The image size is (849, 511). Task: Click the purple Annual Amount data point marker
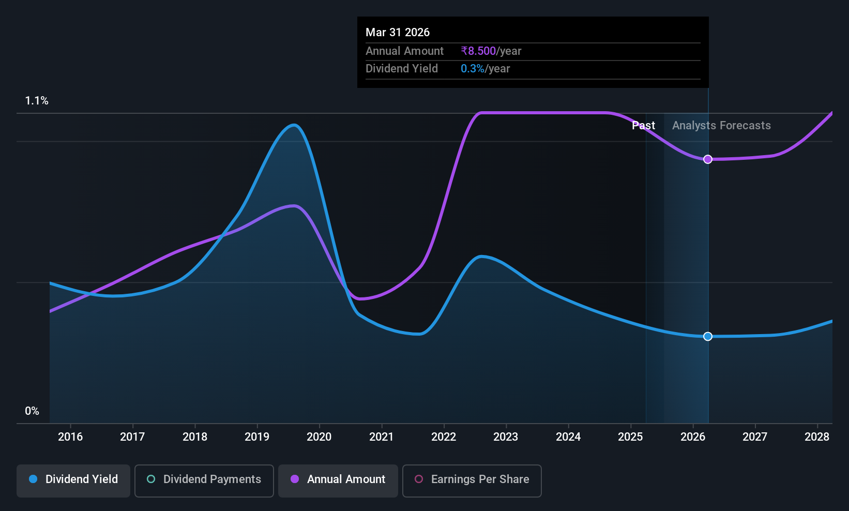tap(708, 159)
